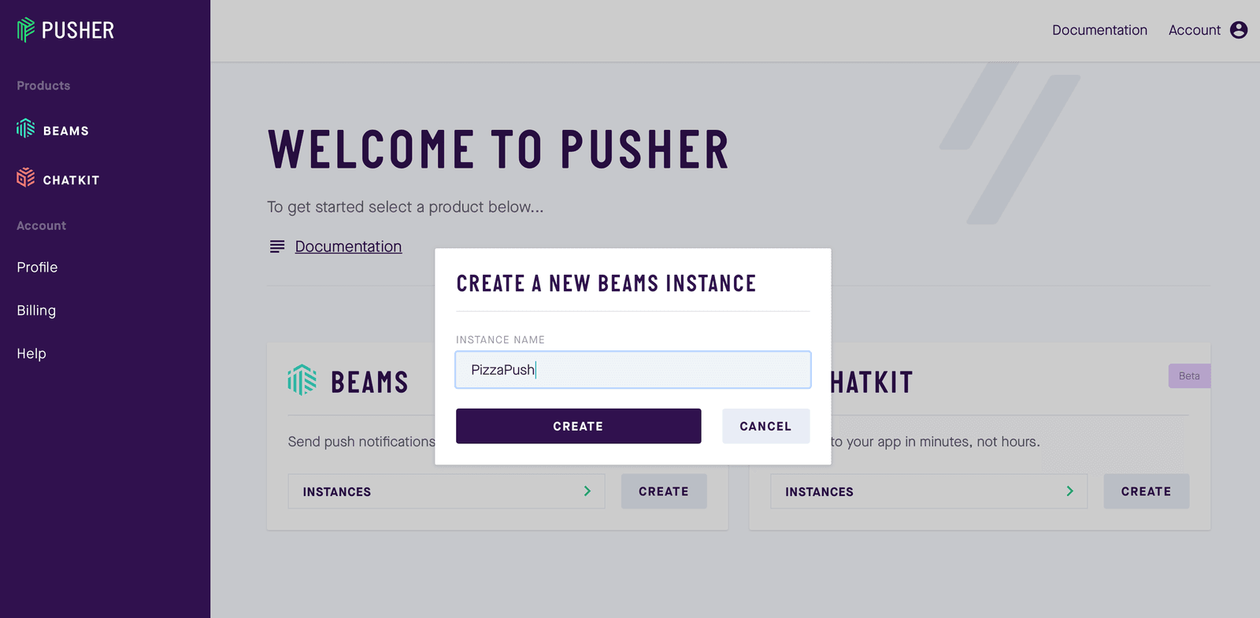This screenshot has height=618, width=1260.
Task: Click the Instance Name input field
Action: coord(632,370)
